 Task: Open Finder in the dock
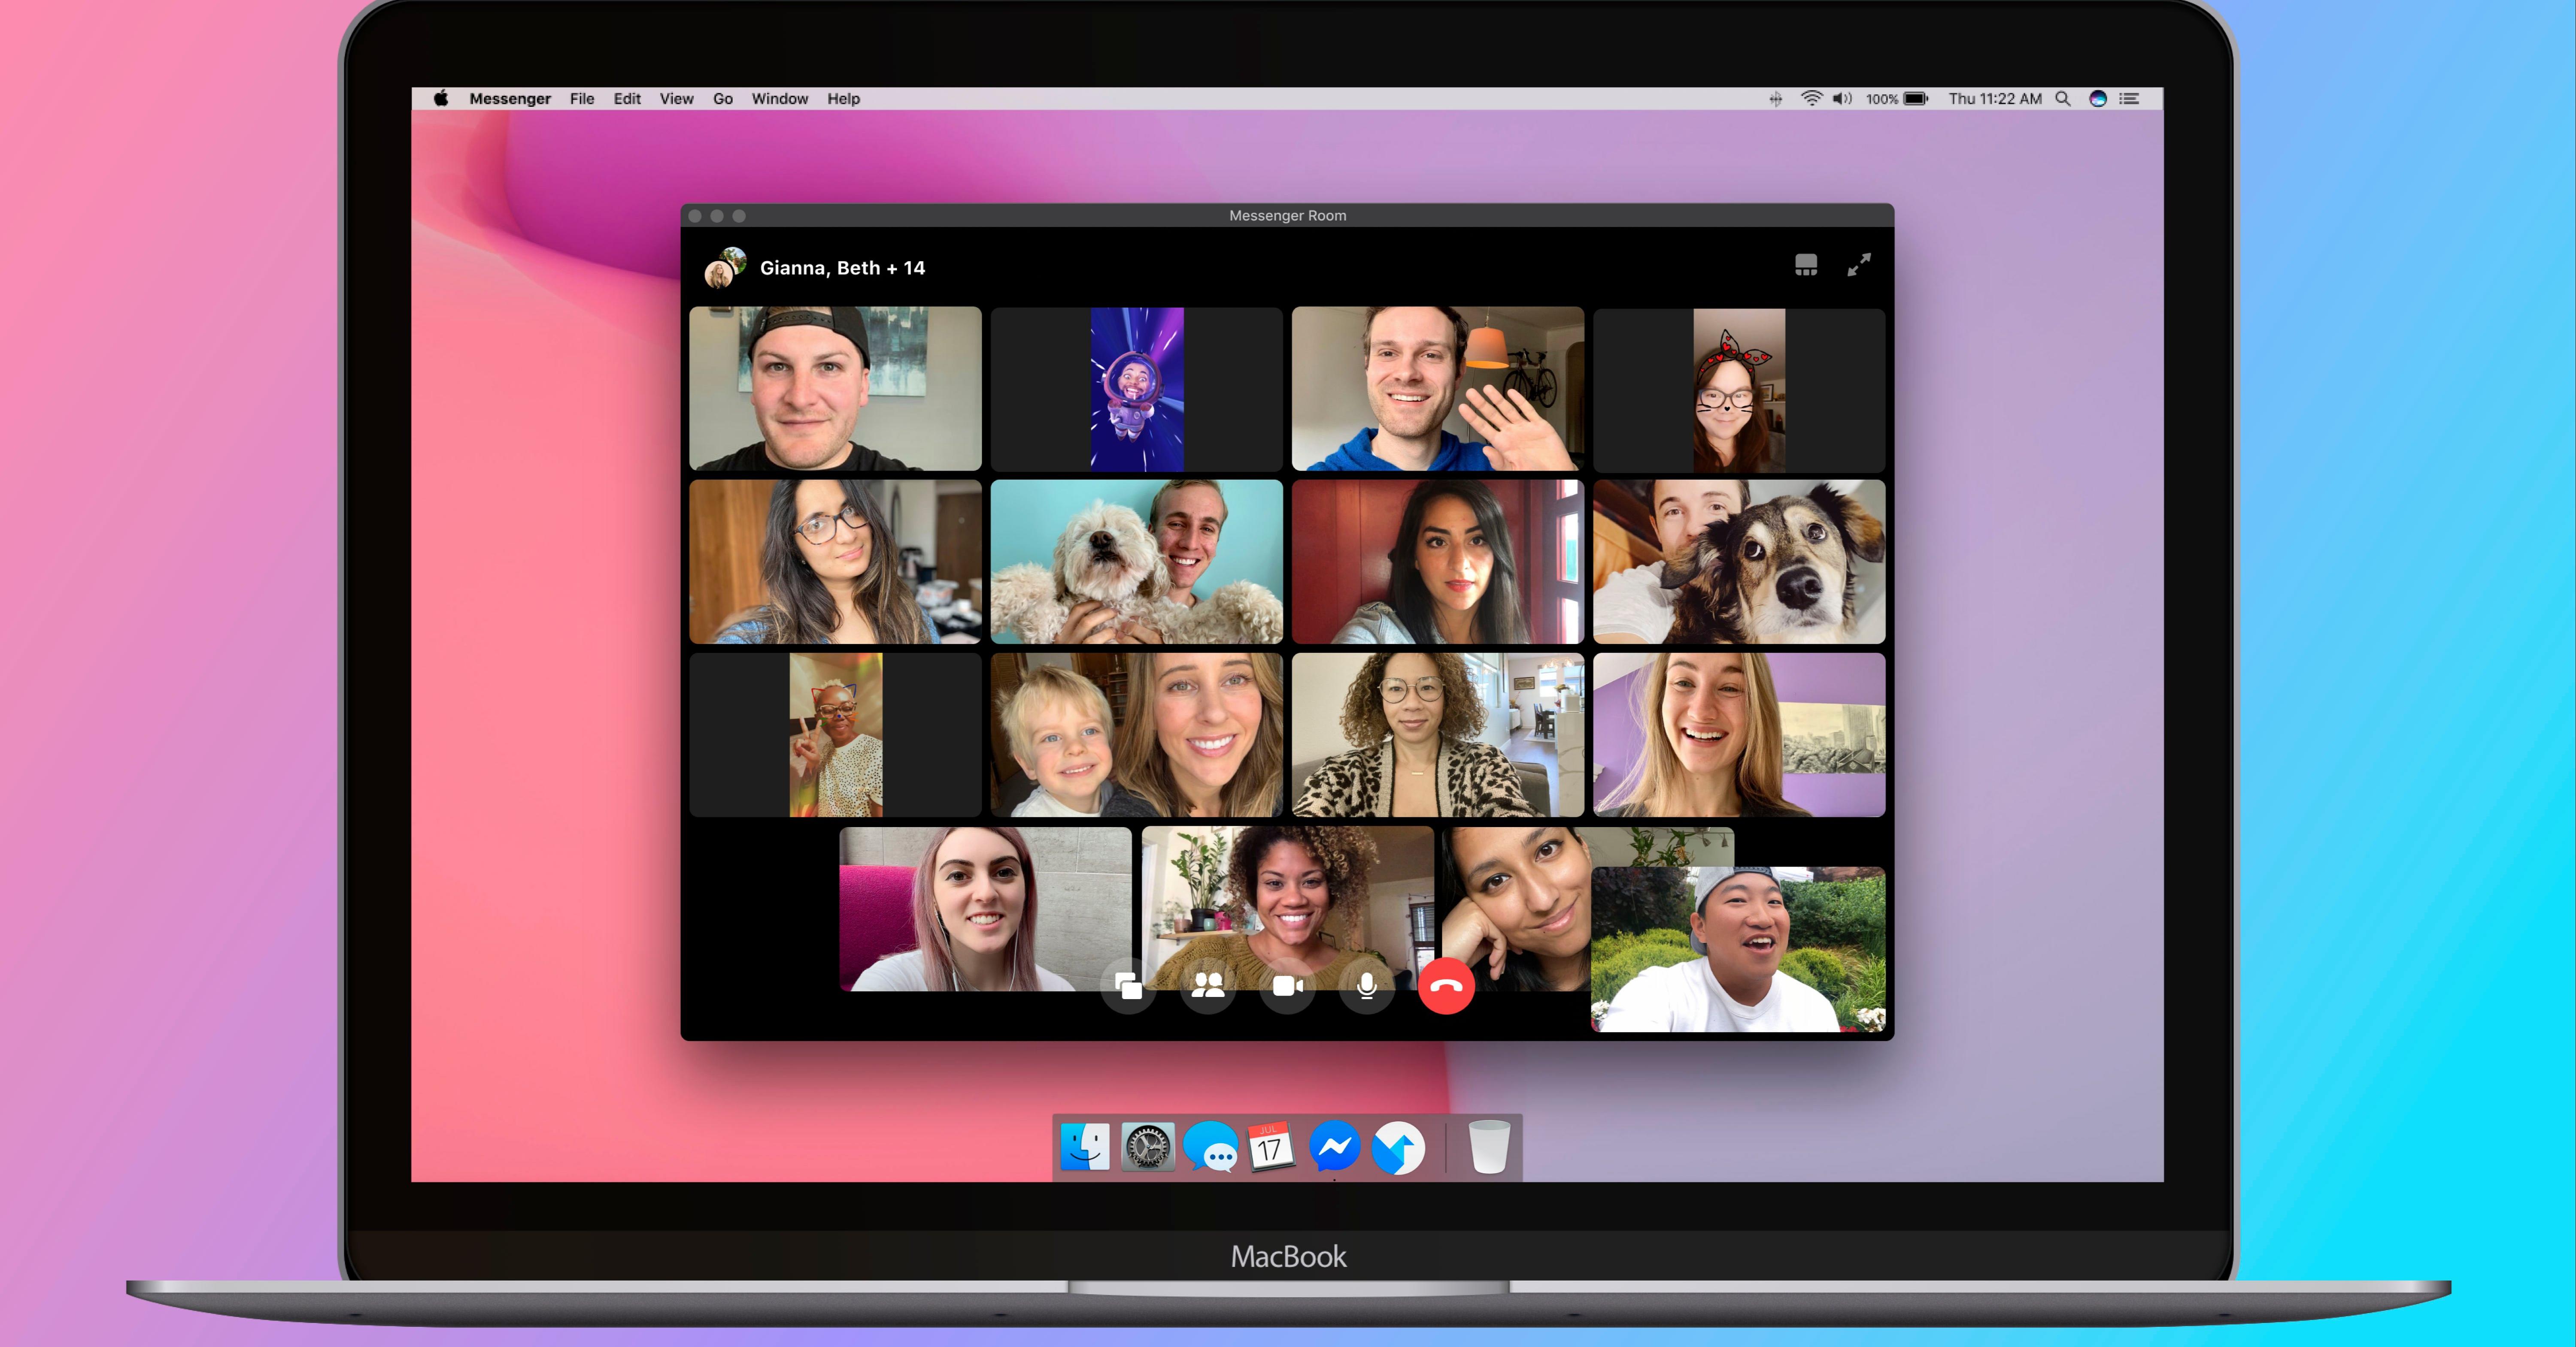(1085, 1147)
